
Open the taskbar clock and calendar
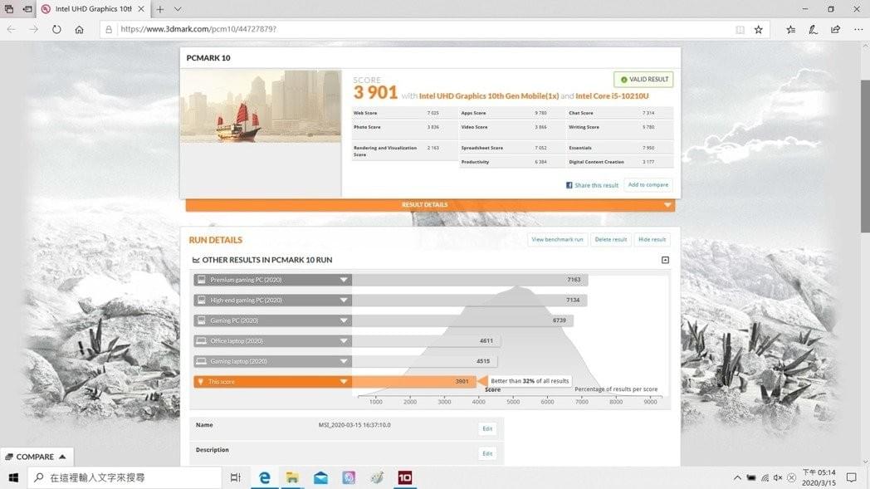(x=819, y=478)
